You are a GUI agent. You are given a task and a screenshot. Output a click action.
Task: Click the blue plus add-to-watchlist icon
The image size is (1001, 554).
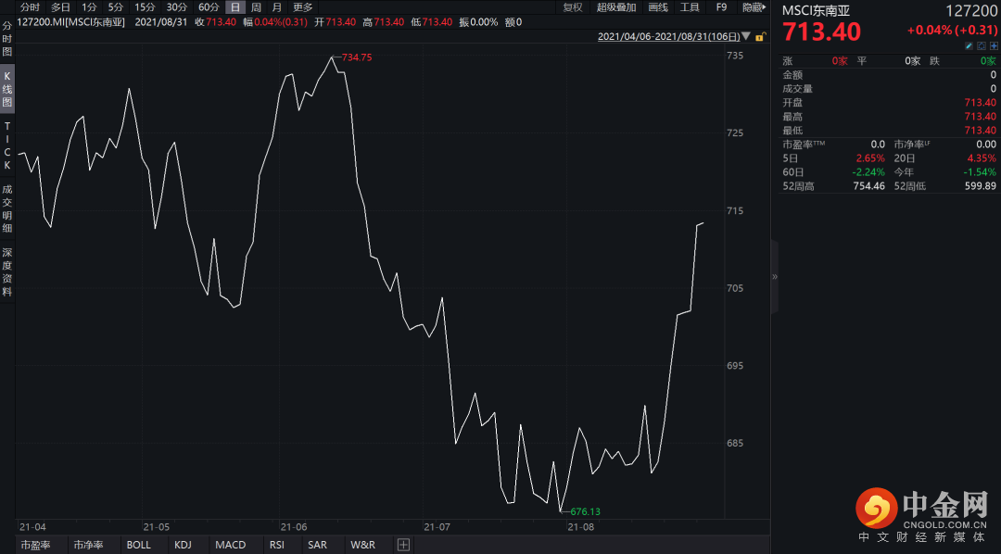(x=994, y=46)
